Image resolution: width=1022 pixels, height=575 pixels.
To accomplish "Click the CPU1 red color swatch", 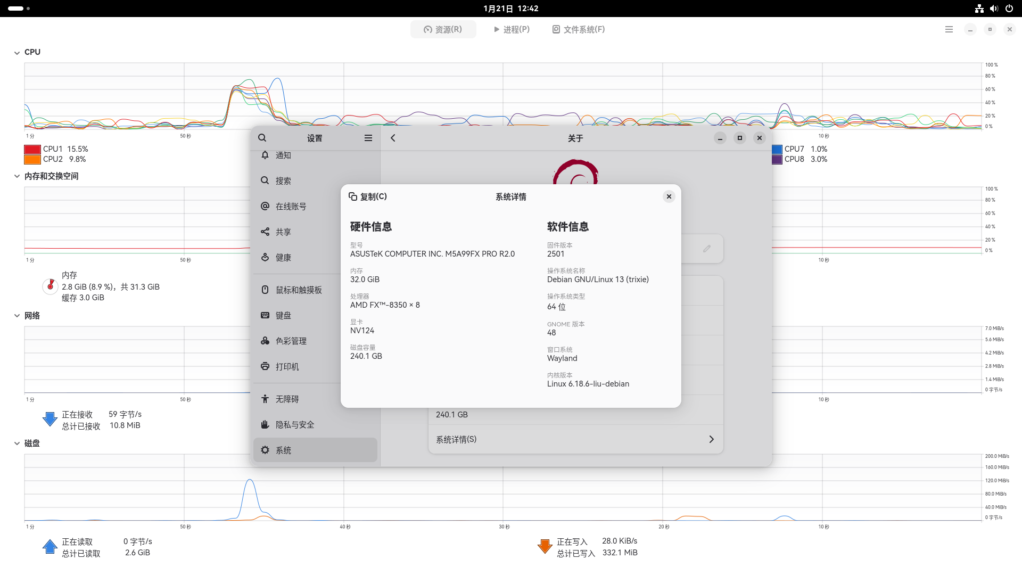I will click(31, 149).
